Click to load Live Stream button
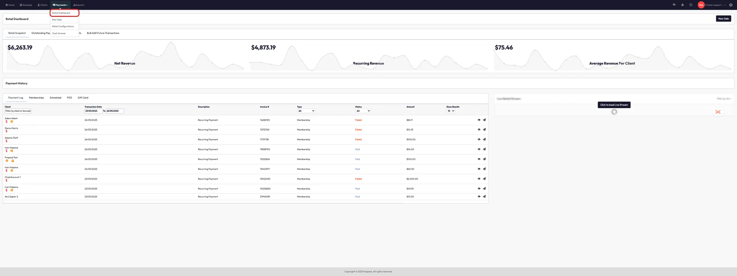 click(614, 105)
